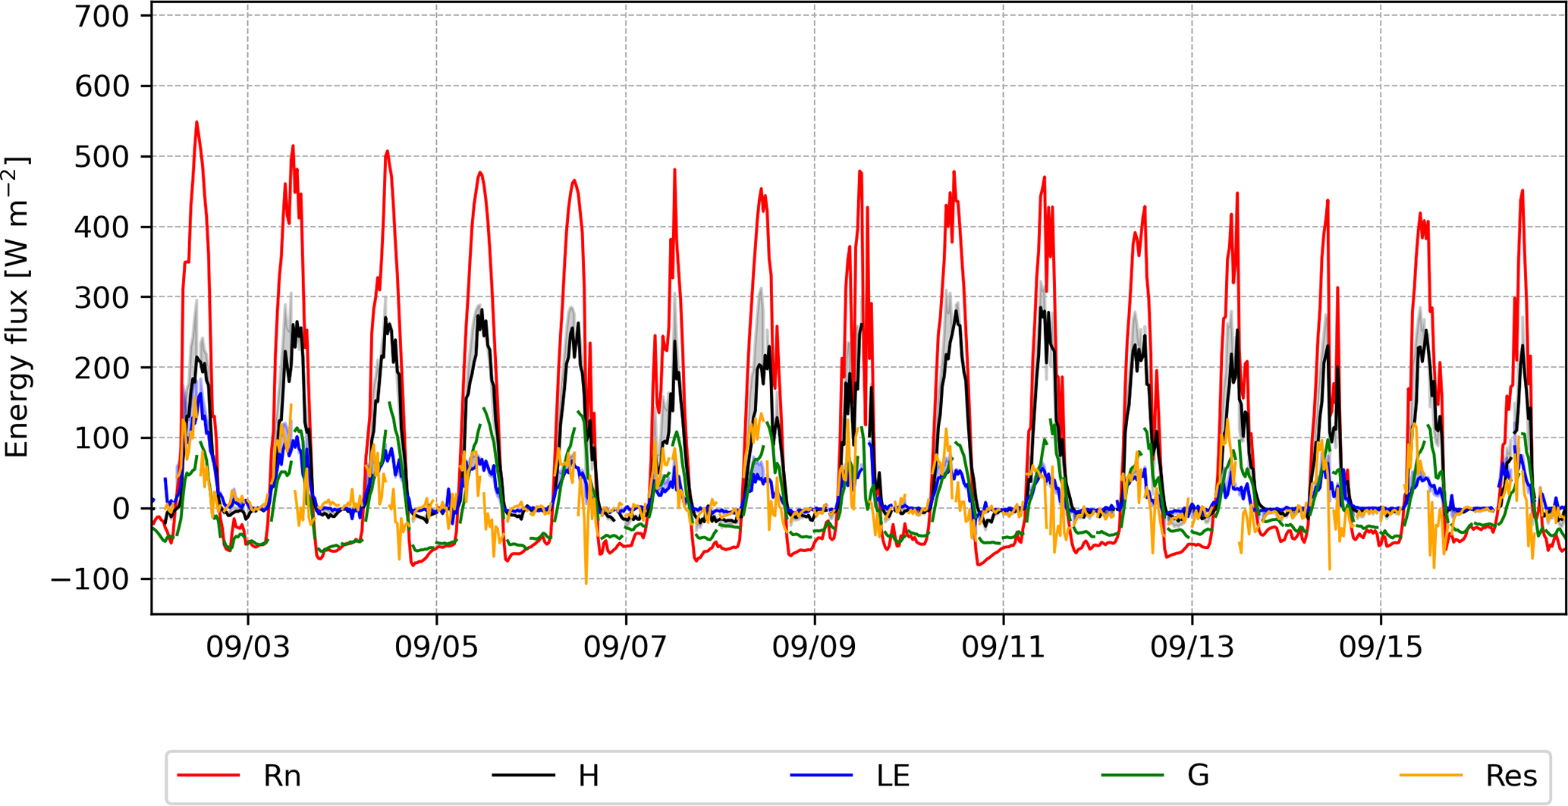This screenshot has width=1568, height=806.
Task: Click the red Rn legend line
Action: pos(209,776)
